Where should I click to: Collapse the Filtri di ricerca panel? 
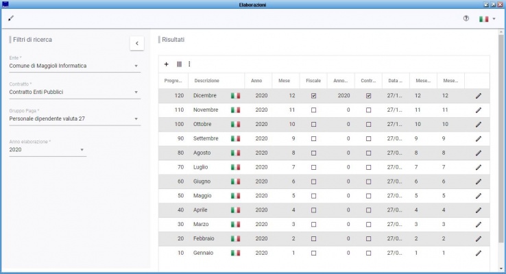[137, 43]
